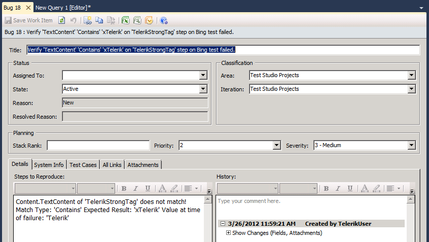Open work item in Microsoft Excel

(x=125, y=20)
